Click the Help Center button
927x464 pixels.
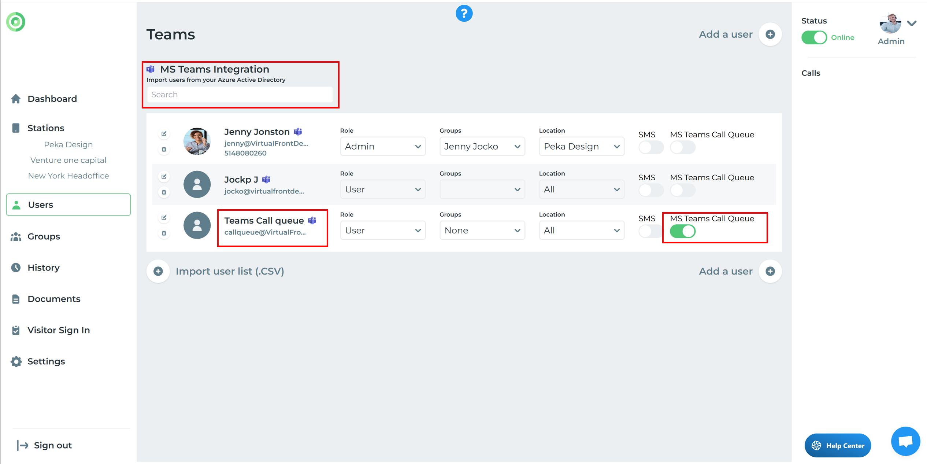838,446
